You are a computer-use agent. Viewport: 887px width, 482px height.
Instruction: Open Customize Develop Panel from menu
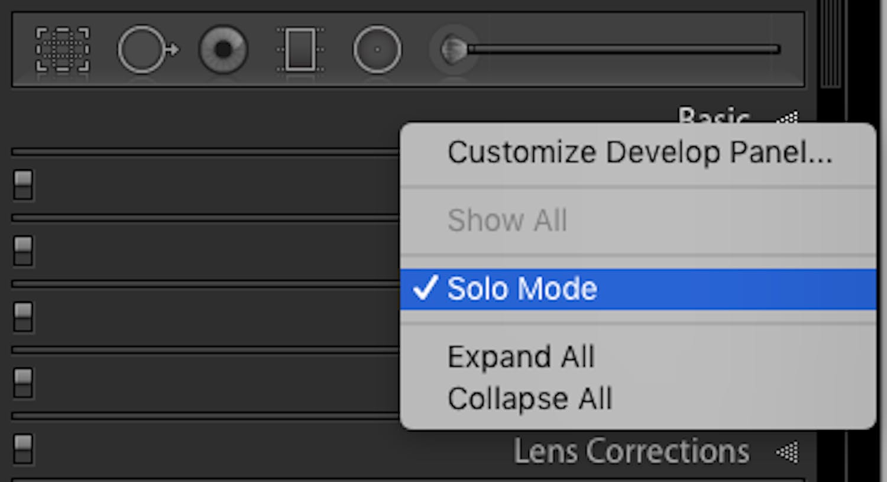pos(639,153)
